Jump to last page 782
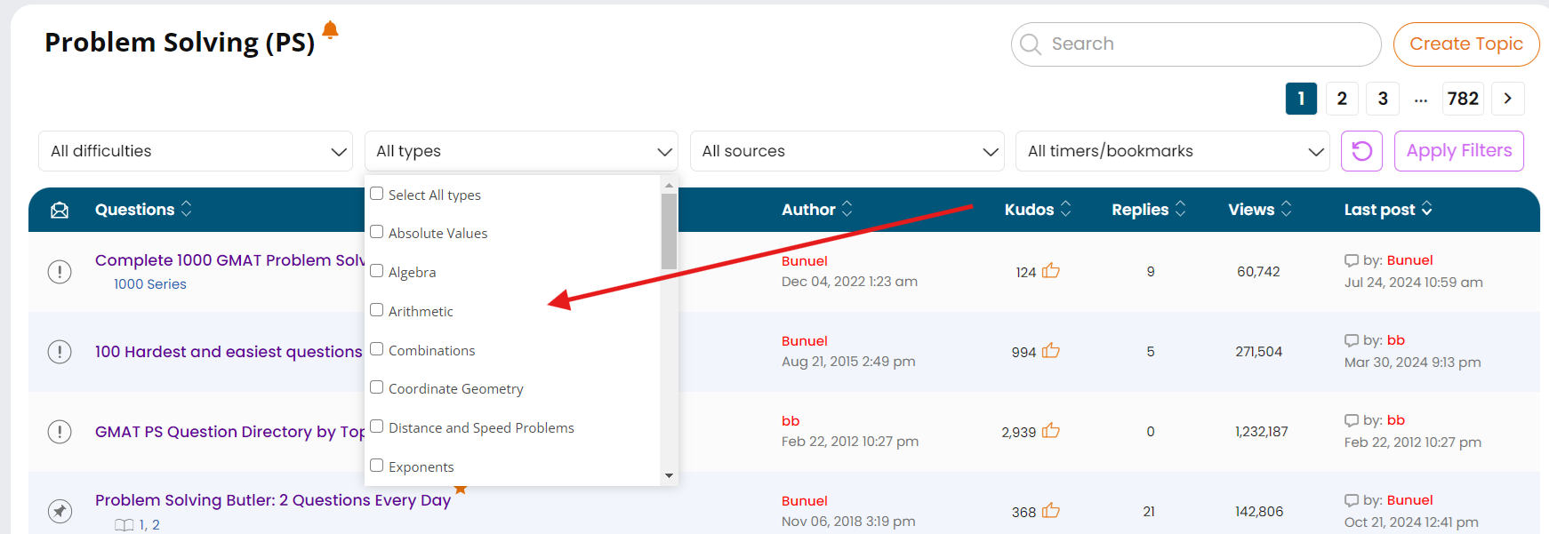 [x=1463, y=99]
